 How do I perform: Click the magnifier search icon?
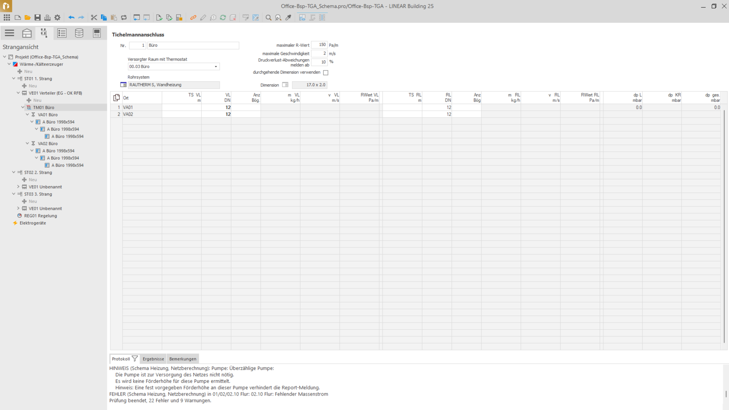coord(269,18)
